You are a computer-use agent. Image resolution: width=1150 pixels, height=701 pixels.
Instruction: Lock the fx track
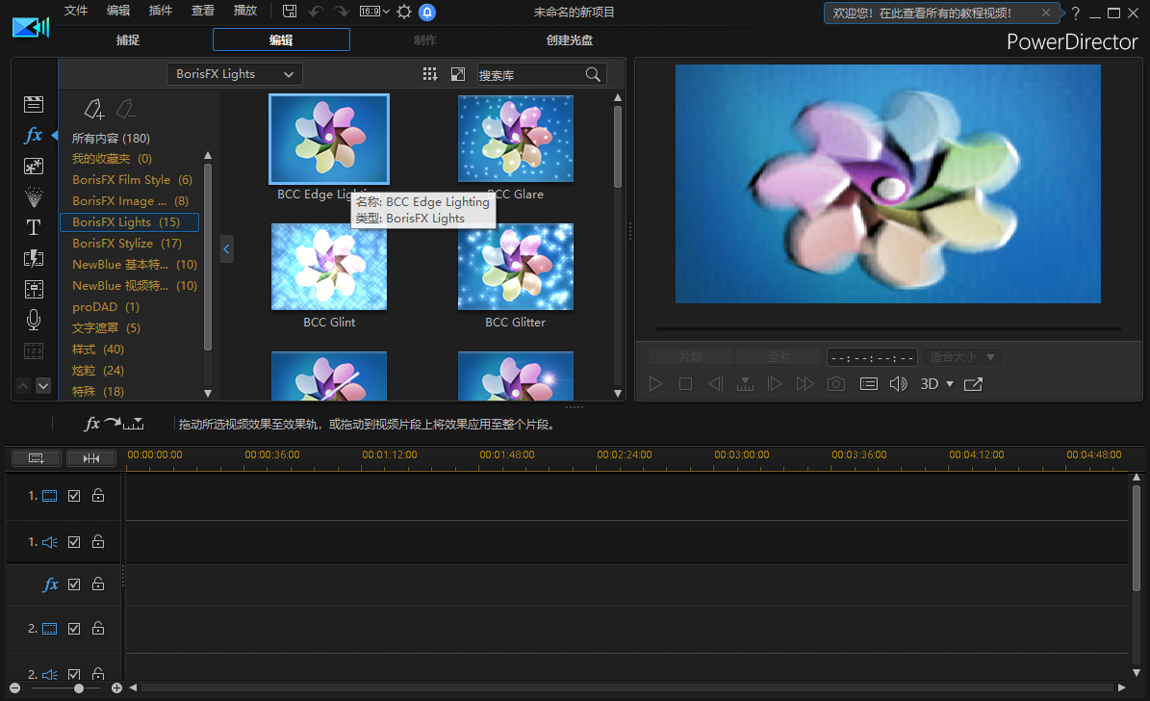pos(97,584)
